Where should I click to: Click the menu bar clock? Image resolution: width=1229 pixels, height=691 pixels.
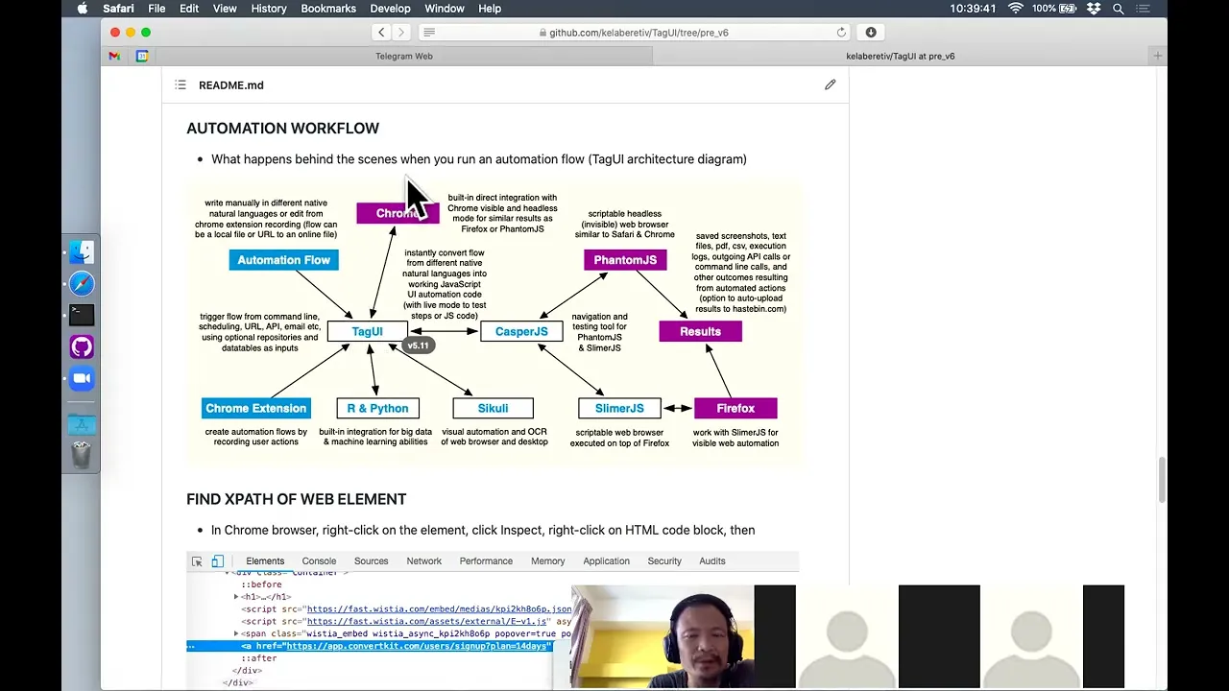[x=972, y=9]
